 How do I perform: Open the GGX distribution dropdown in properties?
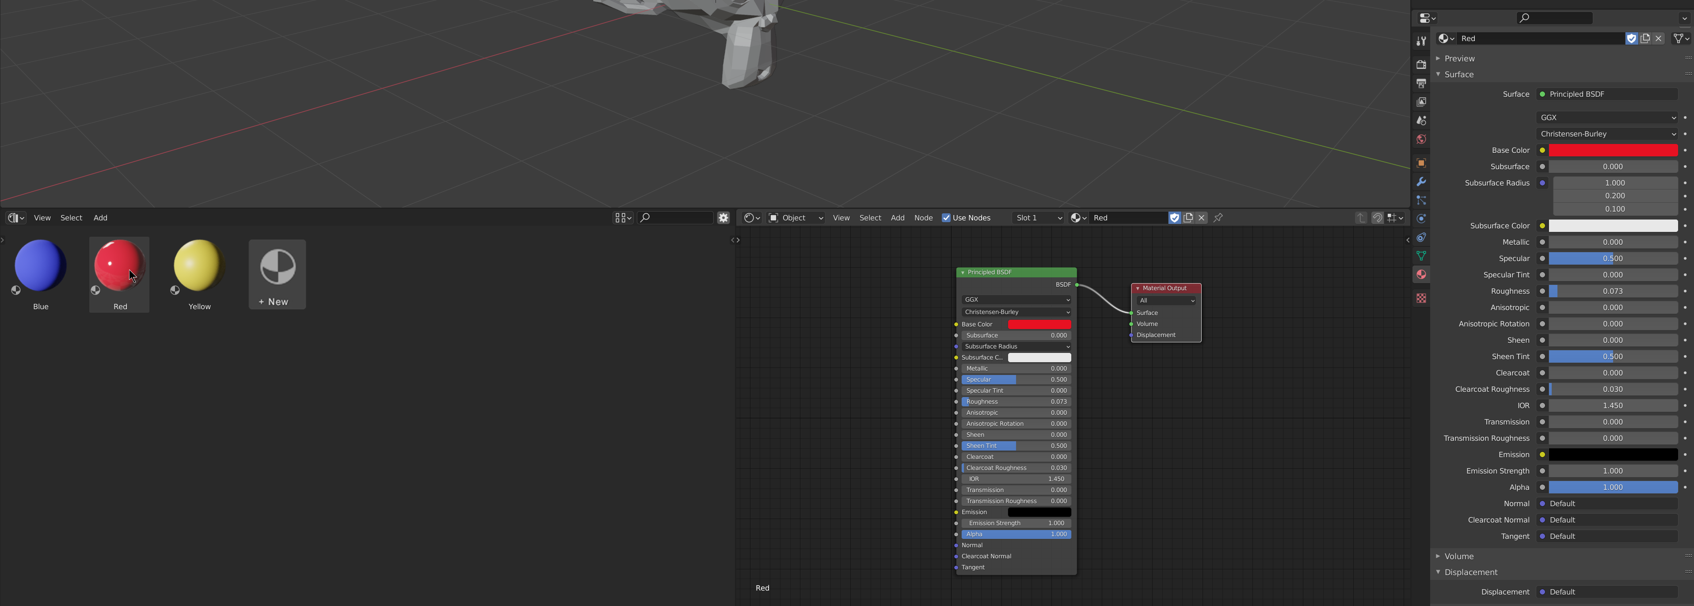coord(1607,117)
